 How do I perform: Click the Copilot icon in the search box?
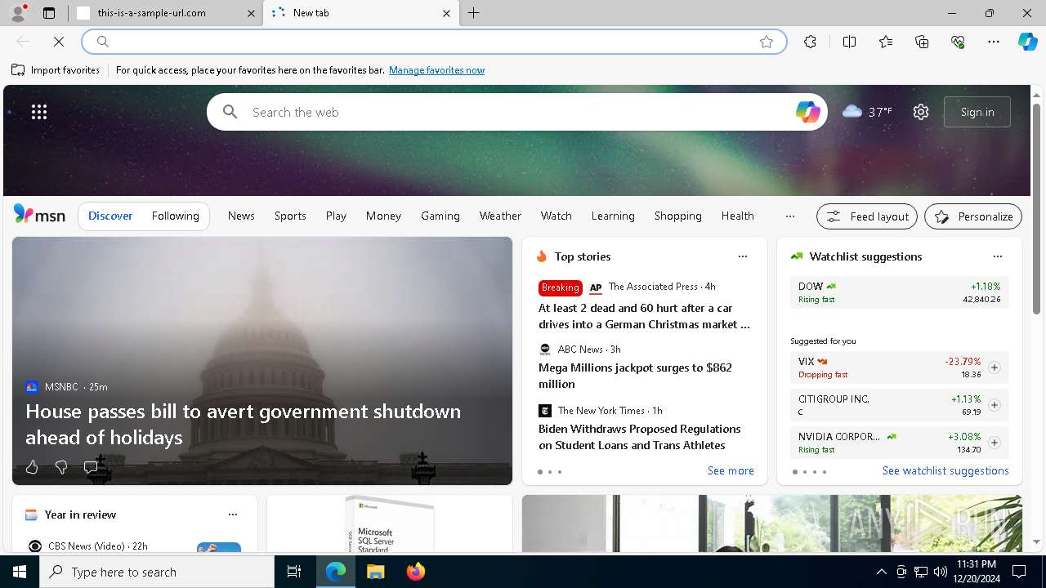click(x=807, y=112)
